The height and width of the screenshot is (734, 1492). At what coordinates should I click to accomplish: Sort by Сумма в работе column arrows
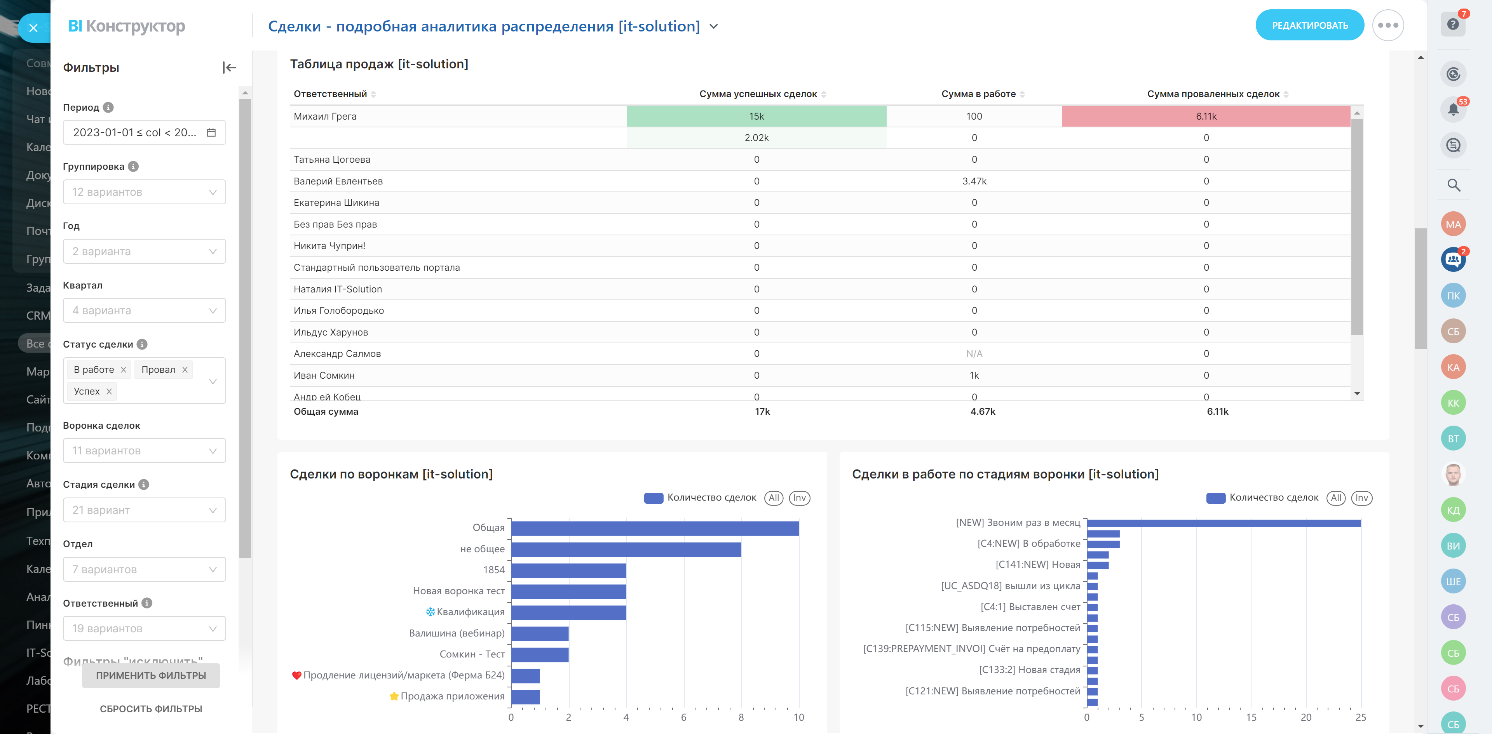coord(1022,94)
